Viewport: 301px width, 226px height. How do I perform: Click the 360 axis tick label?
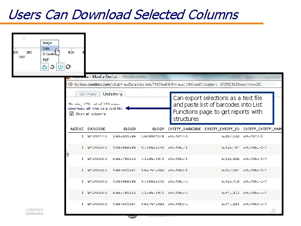29,52
